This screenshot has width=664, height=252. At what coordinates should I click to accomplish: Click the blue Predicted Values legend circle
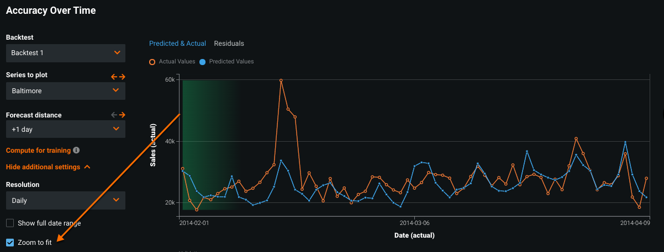tap(202, 62)
